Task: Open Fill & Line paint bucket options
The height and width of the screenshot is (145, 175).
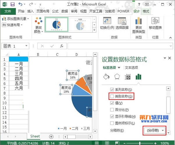Action: tap(106, 77)
